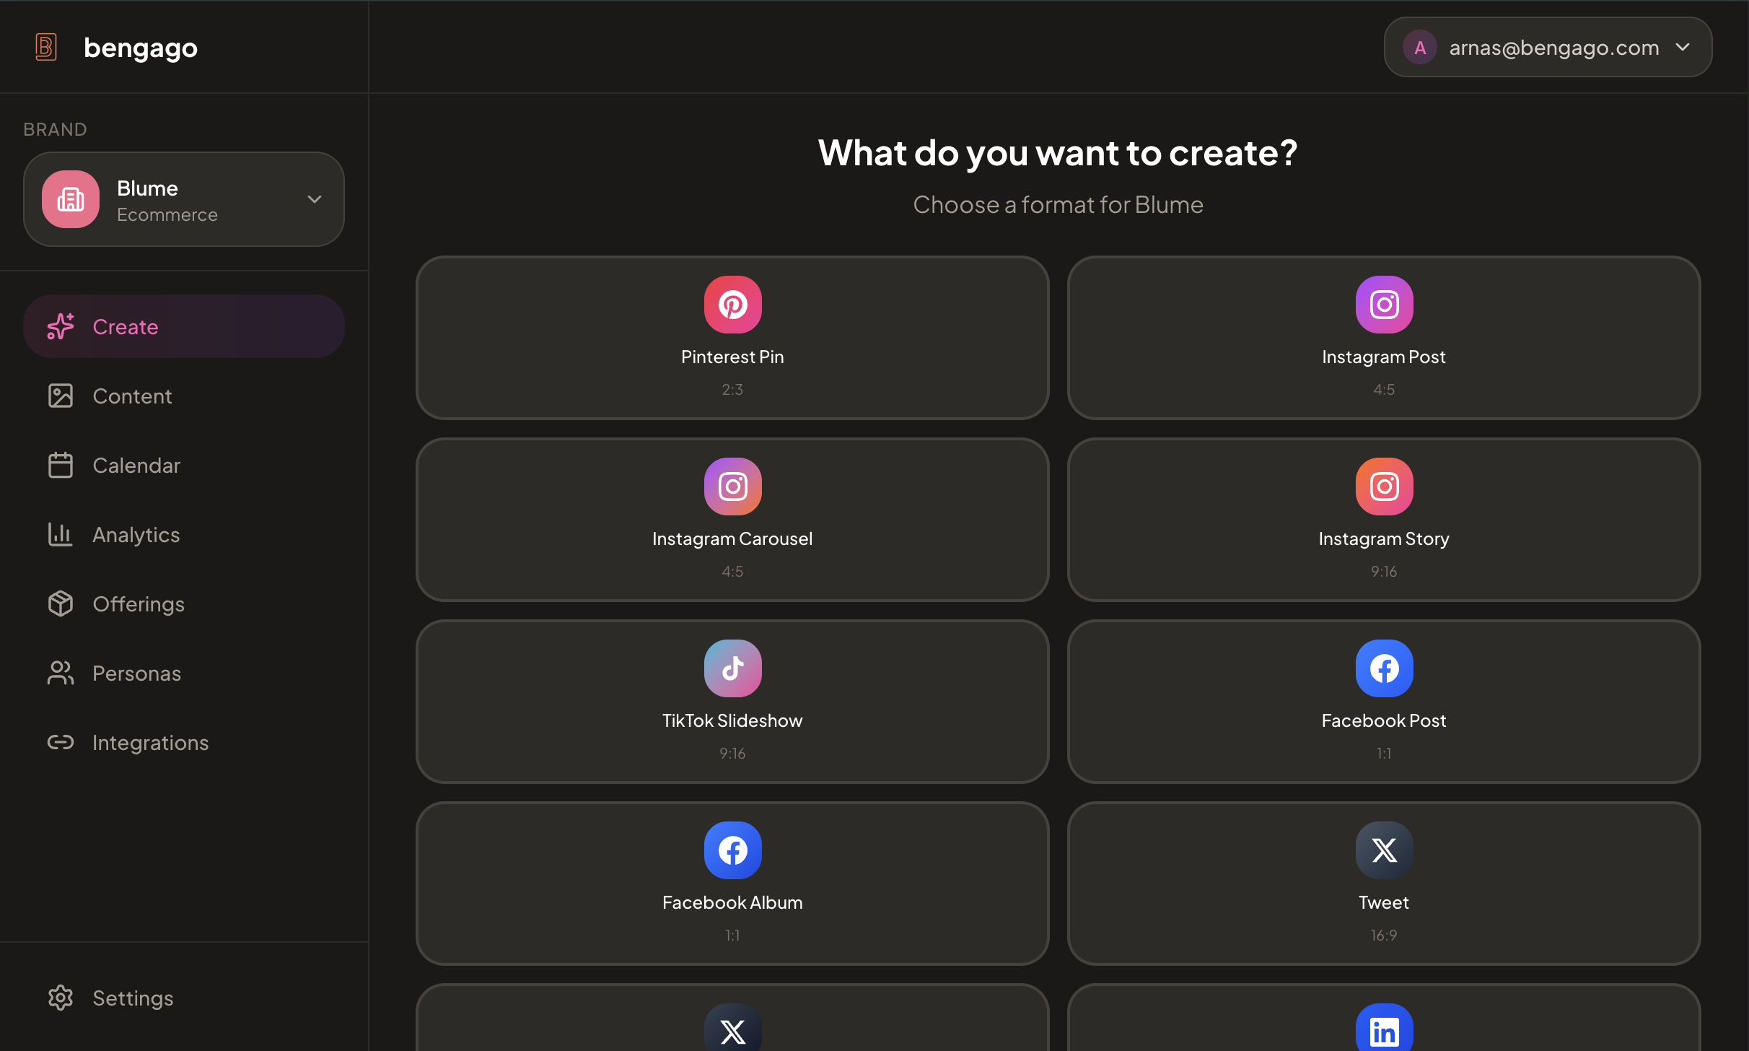1749x1051 pixels.
Task: Click the Pinterest Pin icon
Action: point(732,305)
